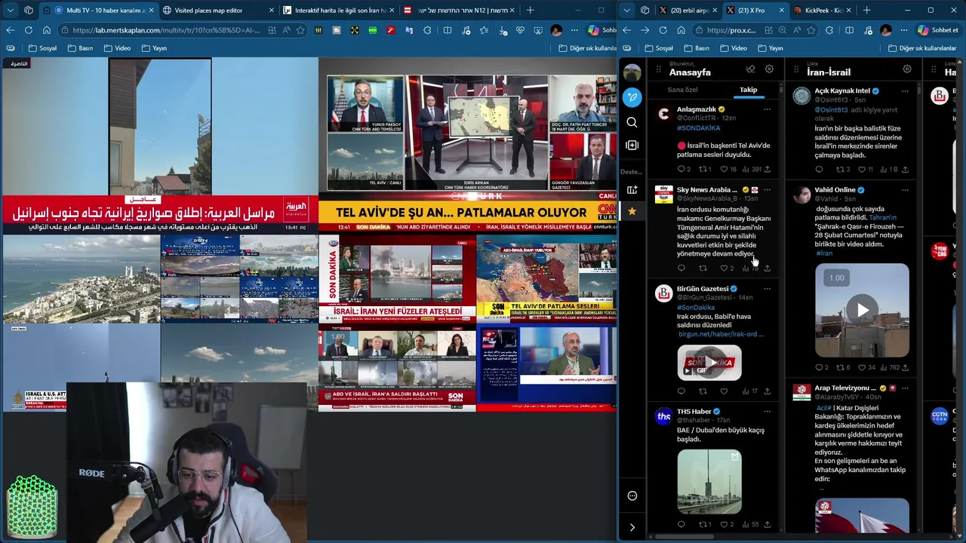The image size is (966, 543).
Task: Open split screen icon in left browser
Action: [448, 30]
